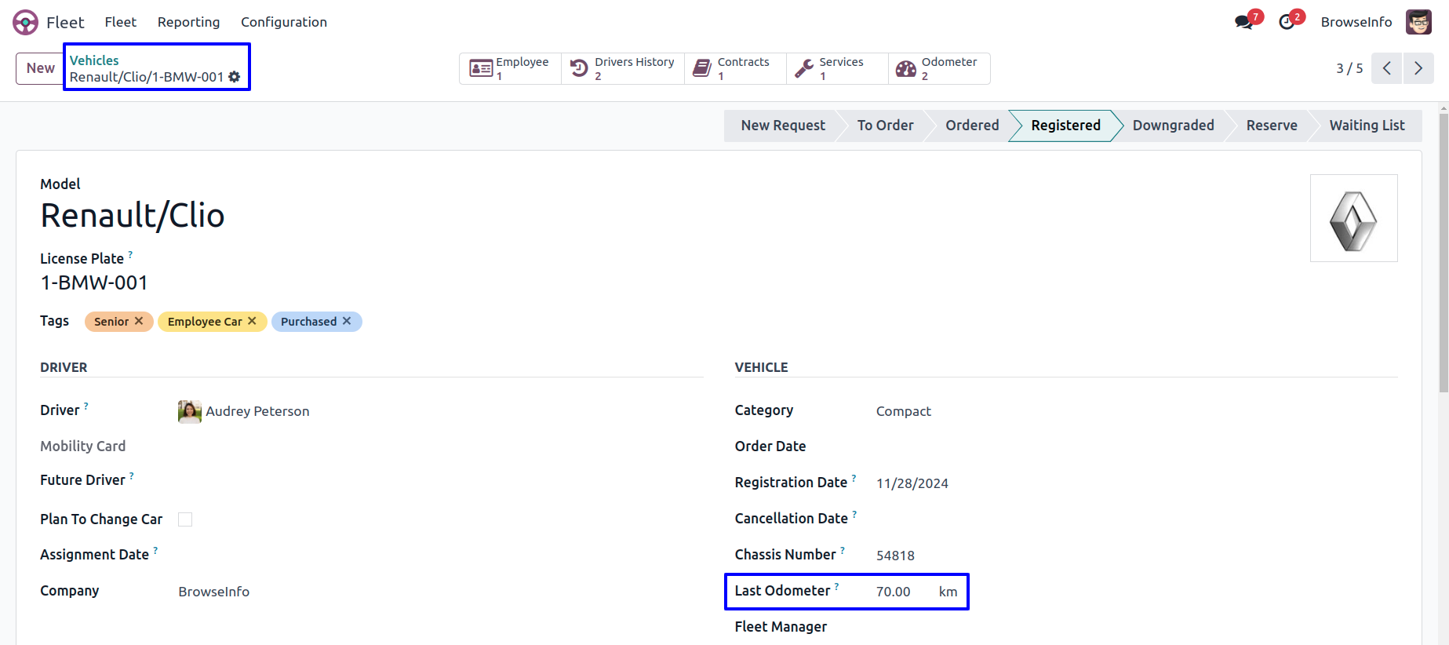This screenshot has width=1449, height=645.
Task: Open License Plate help tooltip question mark
Action: (130, 254)
